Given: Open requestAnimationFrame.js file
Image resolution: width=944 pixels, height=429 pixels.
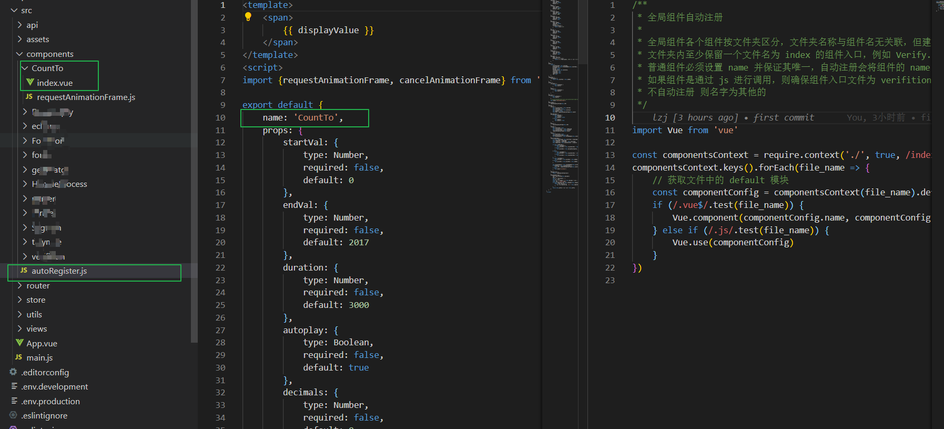Looking at the screenshot, I should pyautogui.click(x=86, y=97).
